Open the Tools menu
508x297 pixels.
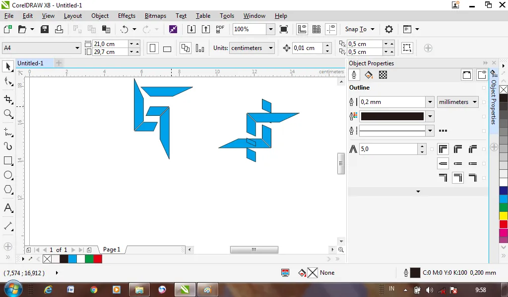[227, 16]
